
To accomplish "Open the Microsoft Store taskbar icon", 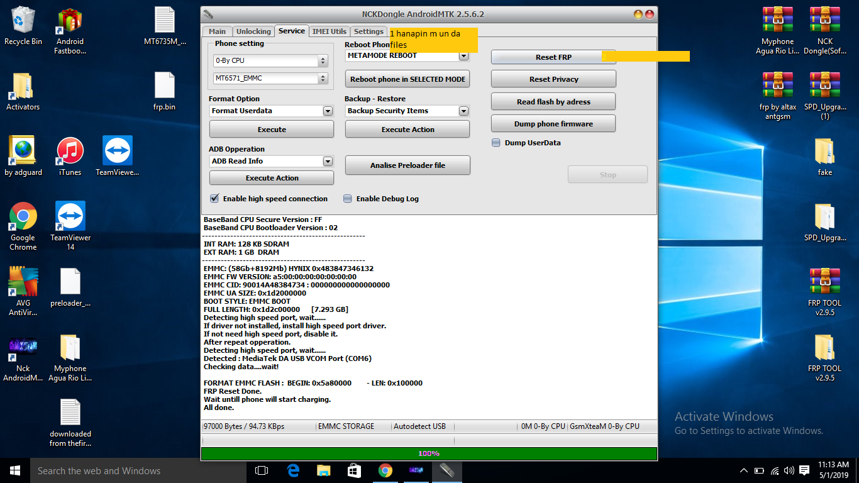I will click(354, 470).
